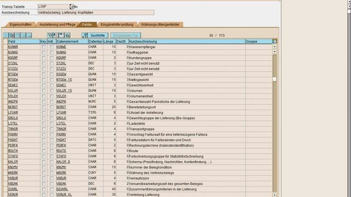Open the DZUKRL data element link

(x=62, y=189)
